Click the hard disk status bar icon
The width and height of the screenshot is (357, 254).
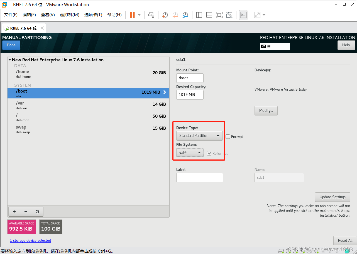(x=281, y=251)
